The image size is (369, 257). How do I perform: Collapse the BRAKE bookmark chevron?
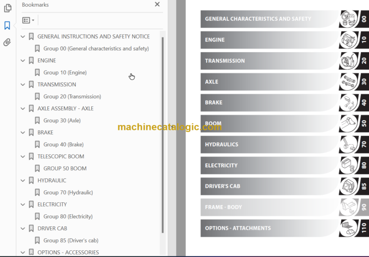[23, 132]
